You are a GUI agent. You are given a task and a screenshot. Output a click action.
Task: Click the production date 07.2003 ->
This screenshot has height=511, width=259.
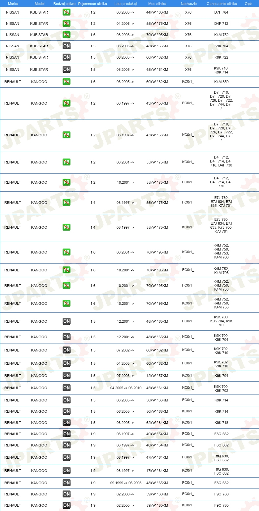125,376
